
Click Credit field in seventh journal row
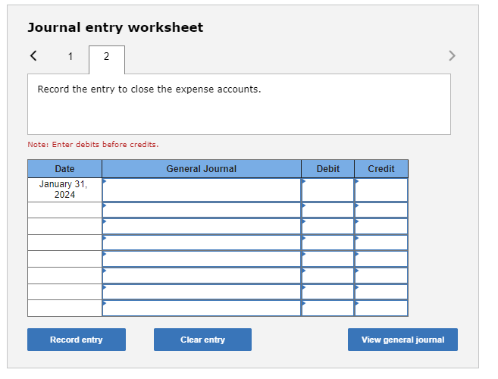(x=381, y=292)
